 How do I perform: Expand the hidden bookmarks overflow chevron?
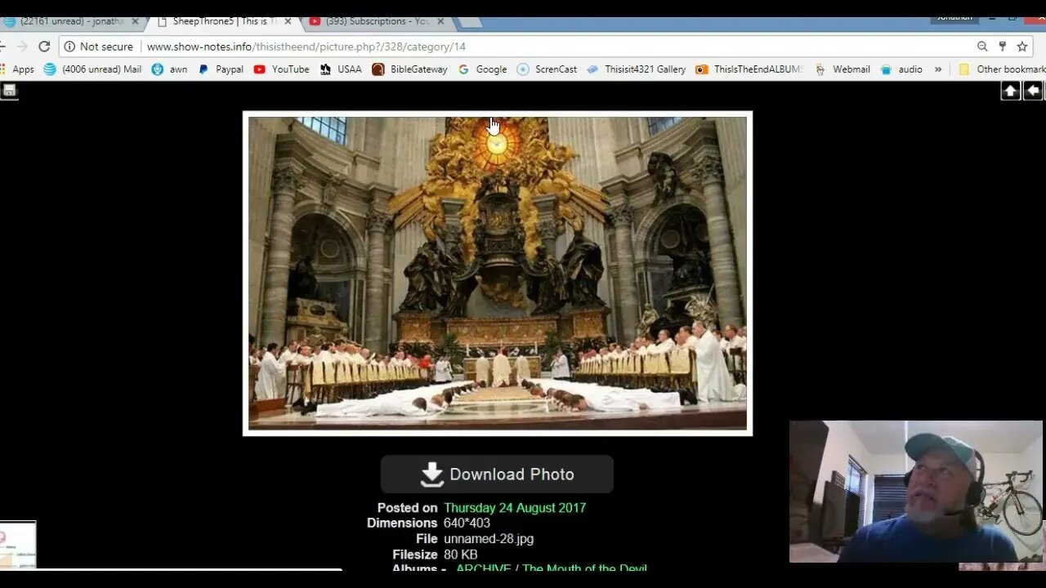[x=938, y=69]
